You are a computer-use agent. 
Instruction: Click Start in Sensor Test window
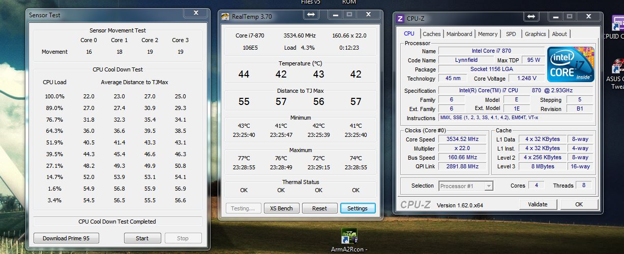coord(142,238)
